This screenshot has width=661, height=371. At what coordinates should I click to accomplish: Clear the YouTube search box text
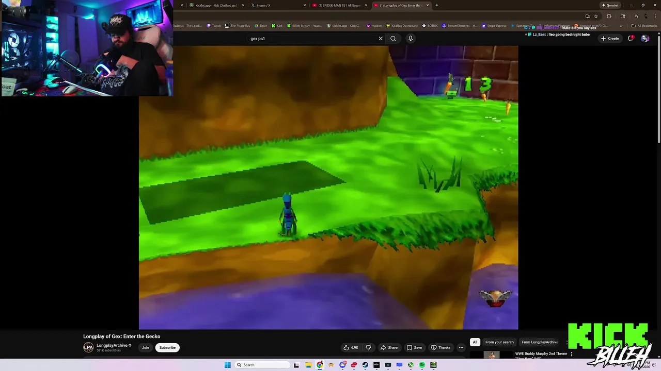tap(381, 38)
